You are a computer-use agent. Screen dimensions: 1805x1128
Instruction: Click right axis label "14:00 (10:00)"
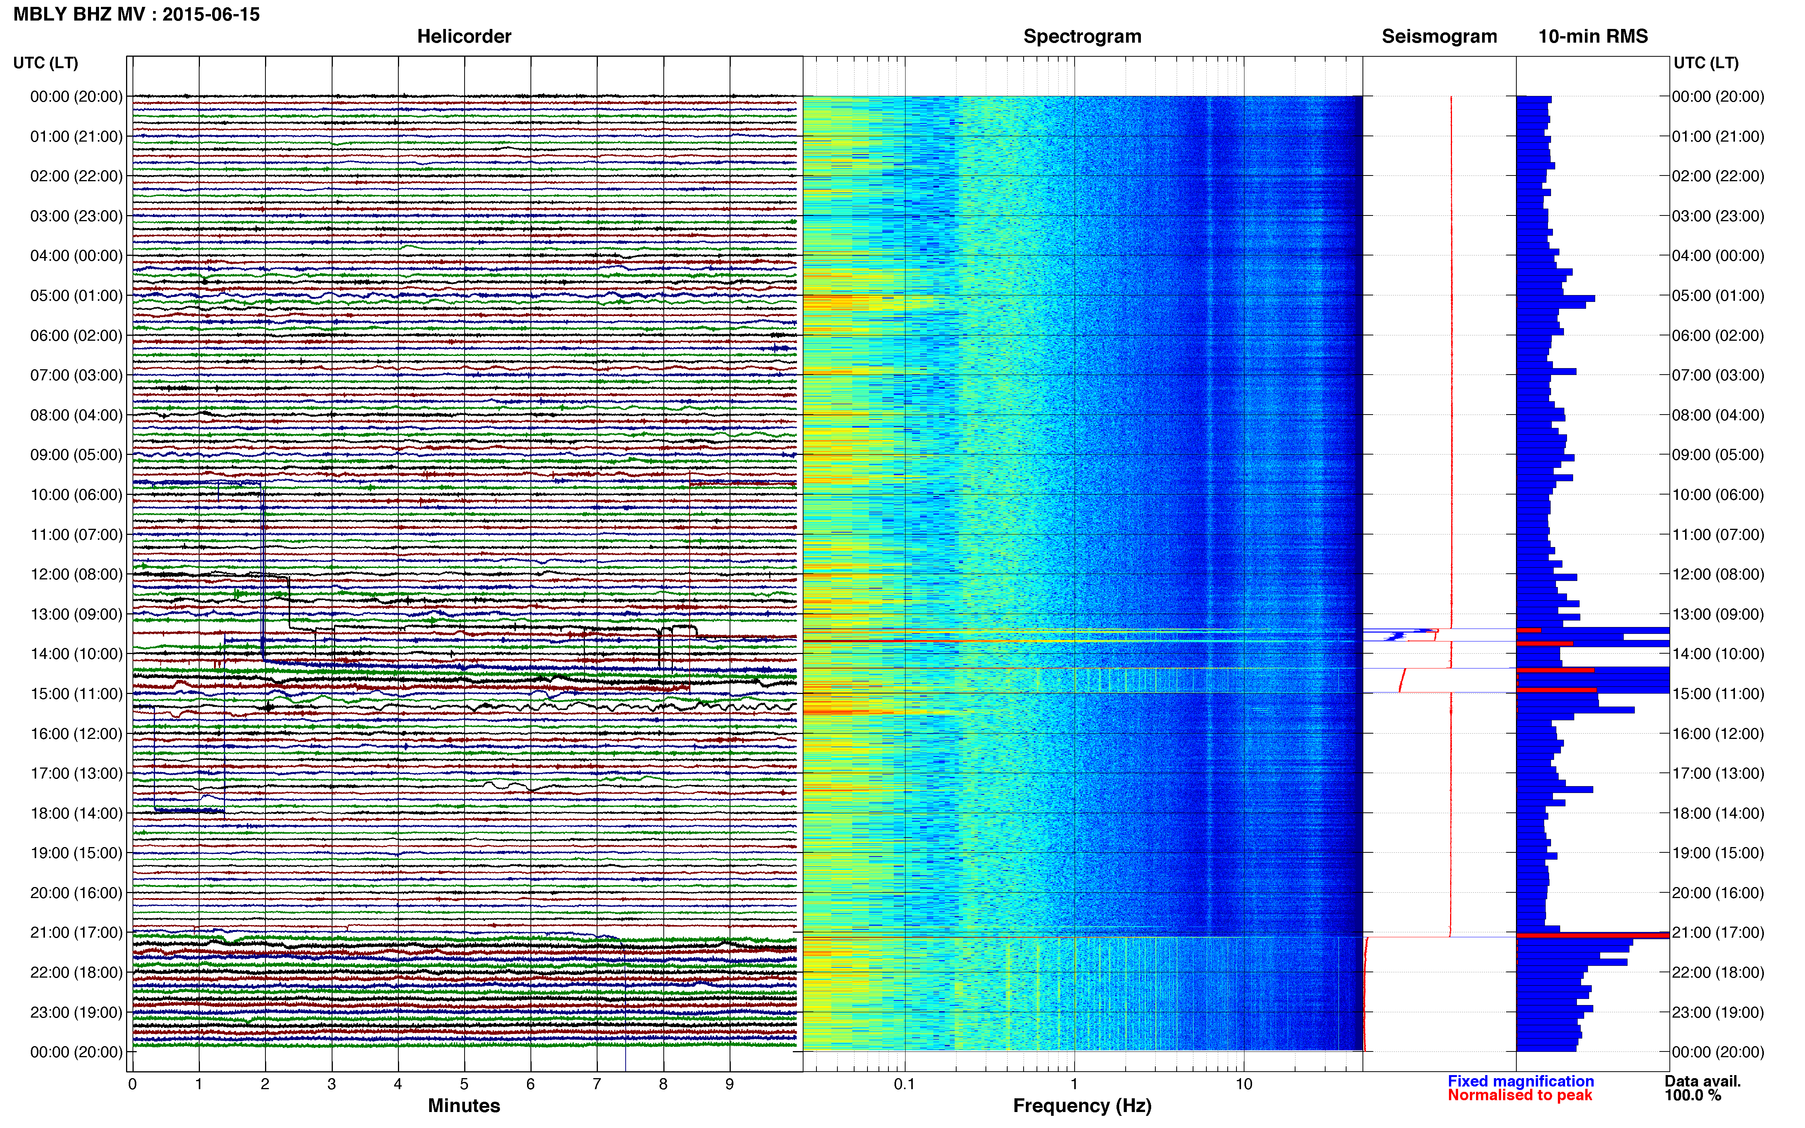click(x=1718, y=654)
